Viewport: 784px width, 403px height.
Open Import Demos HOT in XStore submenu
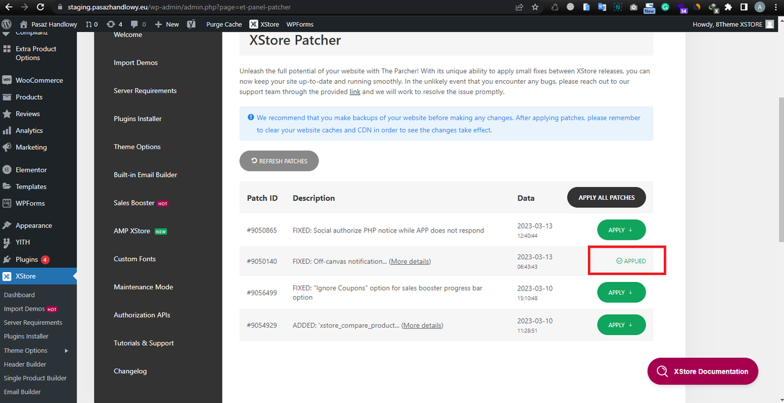tap(31, 309)
